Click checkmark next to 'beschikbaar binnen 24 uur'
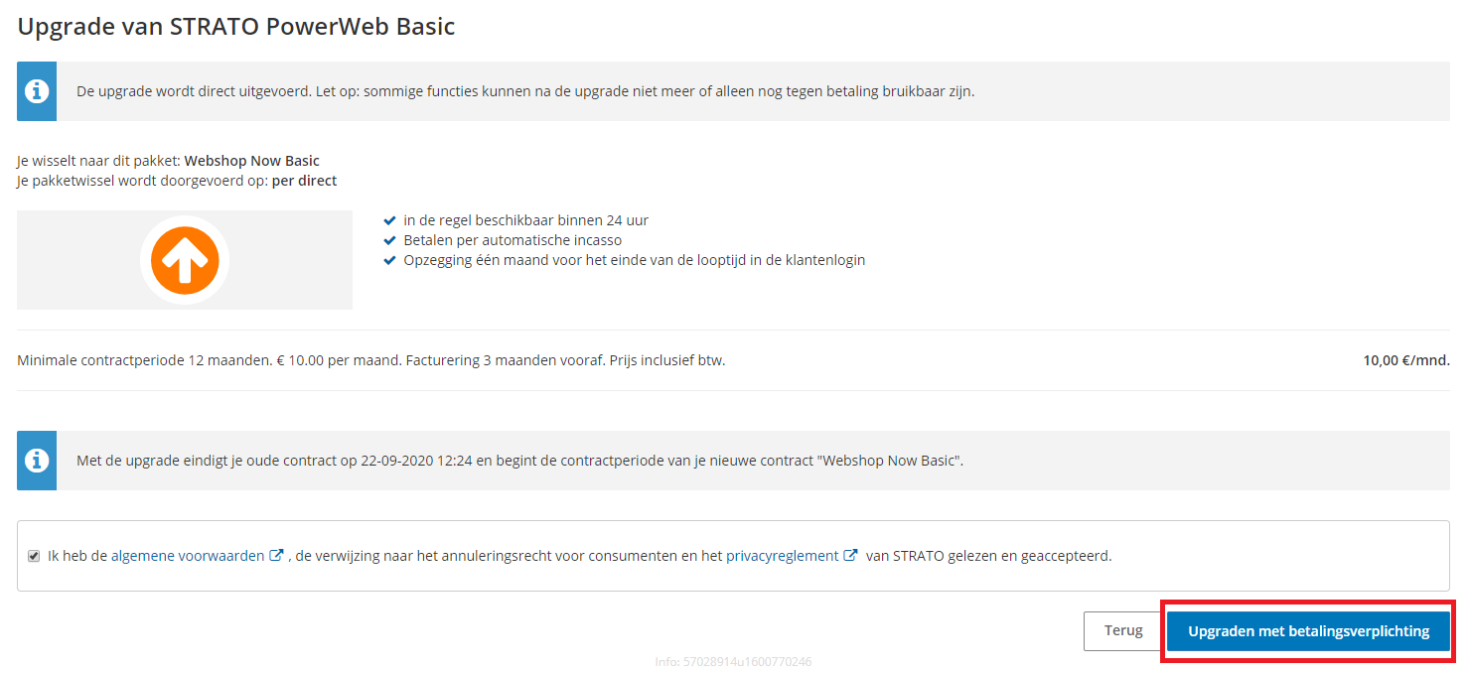 [x=390, y=220]
